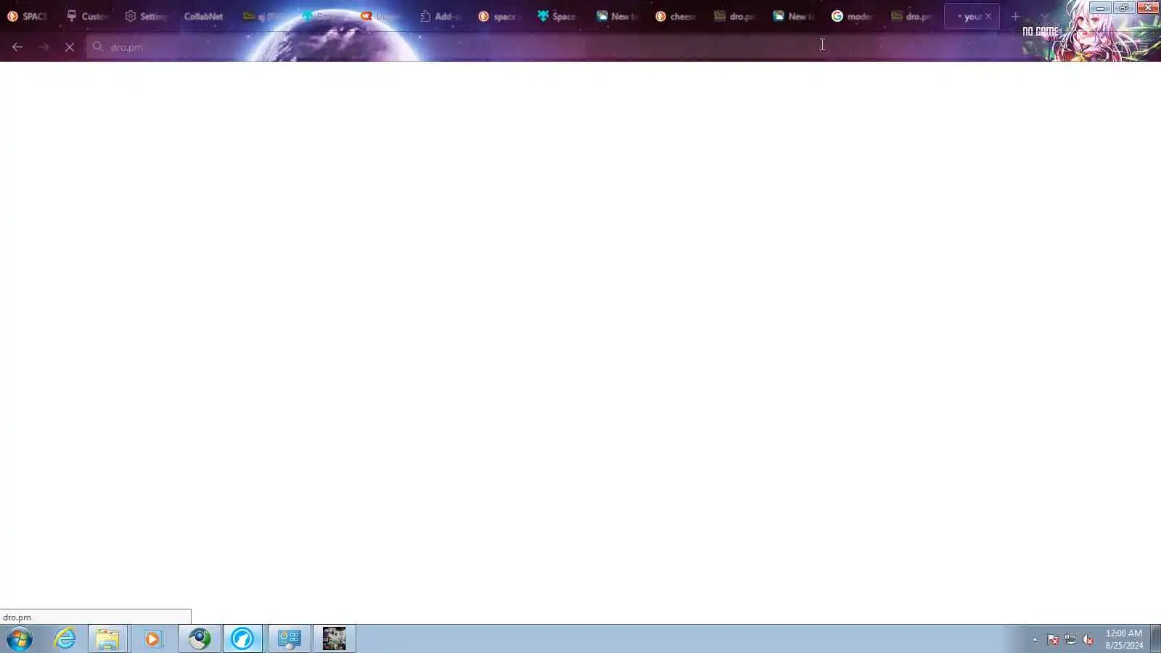Click the magnifier icon in address bar
Image resolution: width=1161 pixels, height=653 pixels.
click(97, 46)
